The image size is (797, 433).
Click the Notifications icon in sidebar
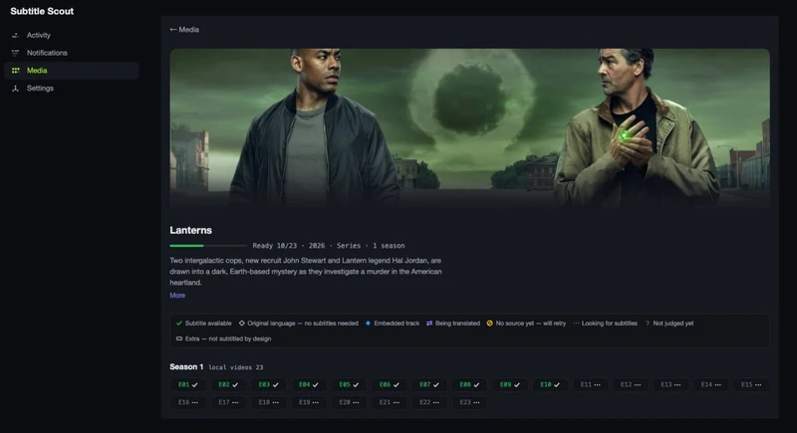(x=15, y=53)
